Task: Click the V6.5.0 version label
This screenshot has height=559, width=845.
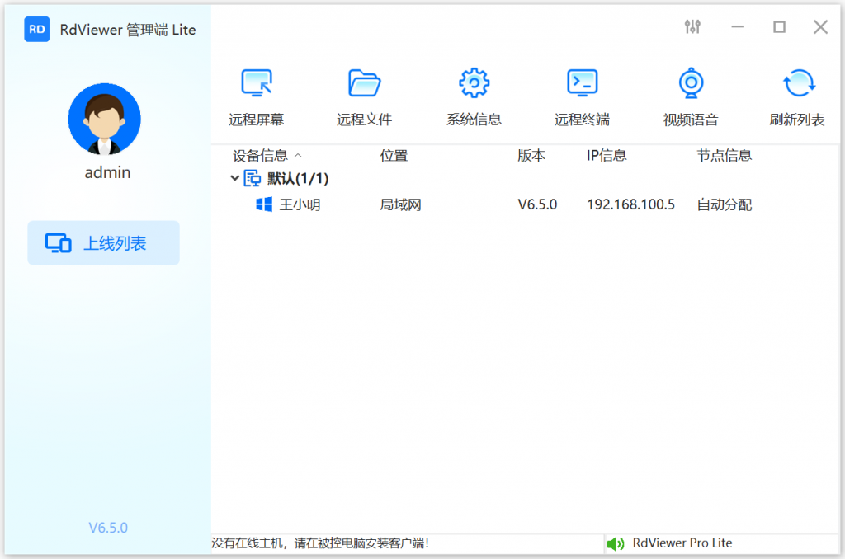Action: (x=107, y=528)
